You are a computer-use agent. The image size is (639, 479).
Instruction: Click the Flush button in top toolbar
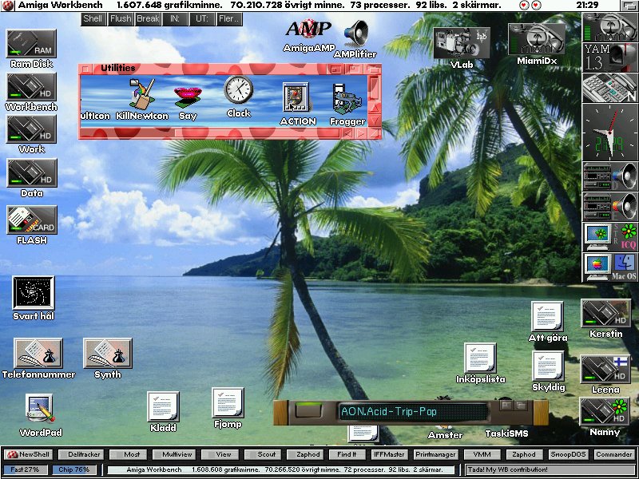coord(121,18)
